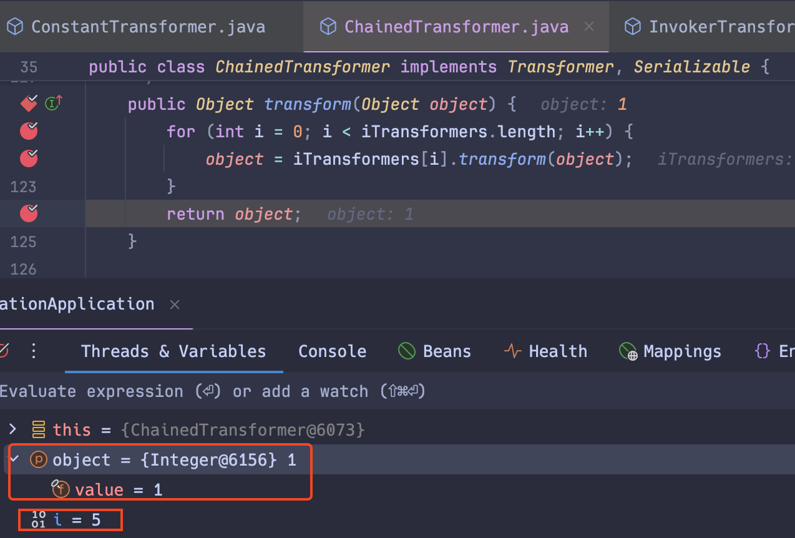Close the ChainedTransformer.java tab
Image resolution: width=795 pixels, height=538 pixels.
click(589, 26)
